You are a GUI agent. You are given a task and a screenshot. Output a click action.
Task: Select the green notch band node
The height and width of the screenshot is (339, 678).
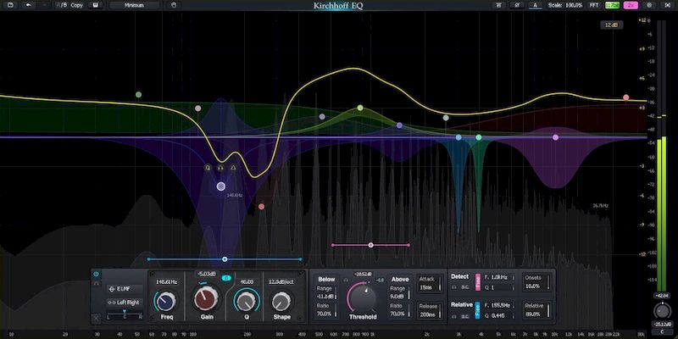coord(478,137)
